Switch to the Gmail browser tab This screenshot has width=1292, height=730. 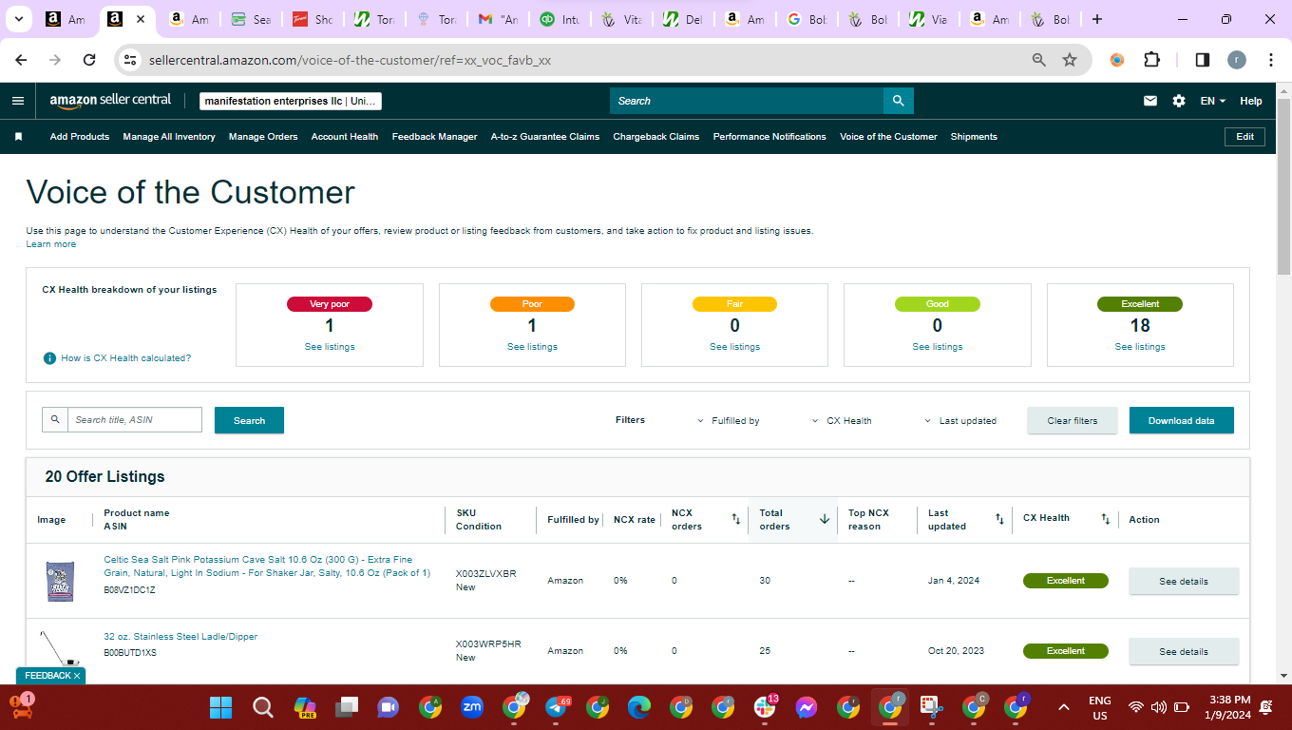(498, 19)
